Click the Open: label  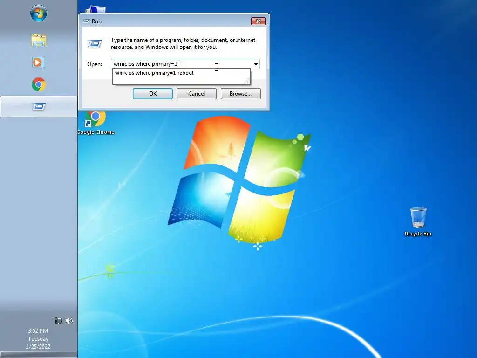(x=94, y=64)
